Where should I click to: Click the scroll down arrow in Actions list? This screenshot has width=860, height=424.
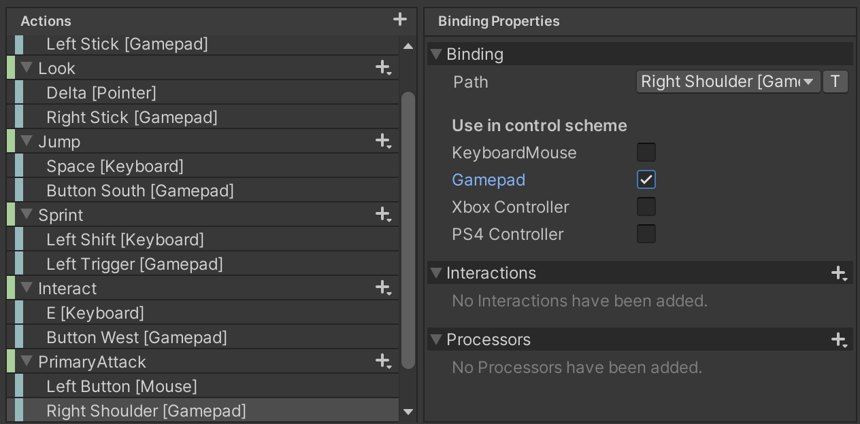[x=408, y=411]
